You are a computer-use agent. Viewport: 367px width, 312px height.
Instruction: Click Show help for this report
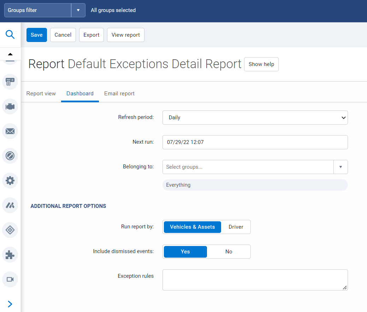[x=261, y=64]
